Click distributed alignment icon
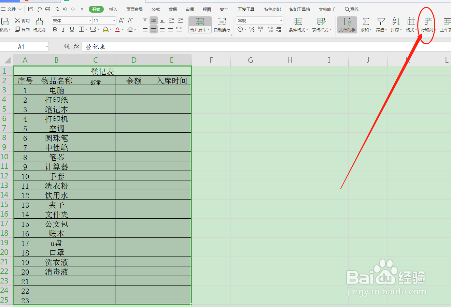The height and width of the screenshot is (307, 451). [180, 30]
